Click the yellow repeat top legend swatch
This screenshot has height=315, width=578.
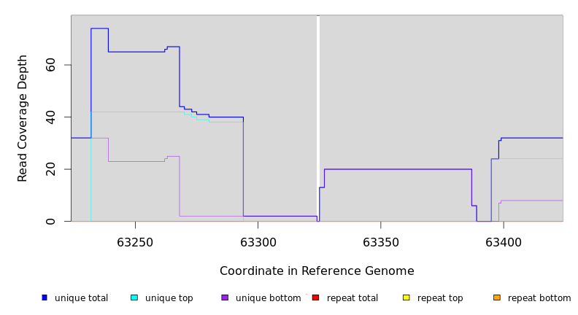[406, 297]
